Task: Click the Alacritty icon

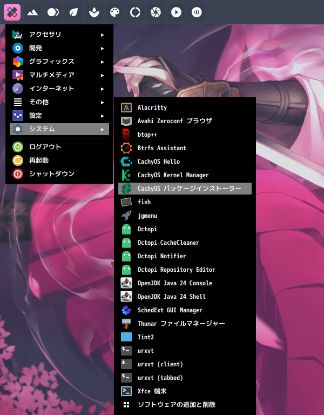Action: (x=126, y=108)
